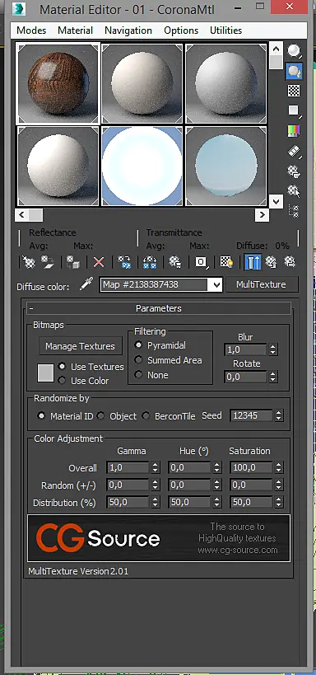Select the wood material sample slot
Viewport: 316px width, 675px height.
pyautogui.click(x=58, y=83)
